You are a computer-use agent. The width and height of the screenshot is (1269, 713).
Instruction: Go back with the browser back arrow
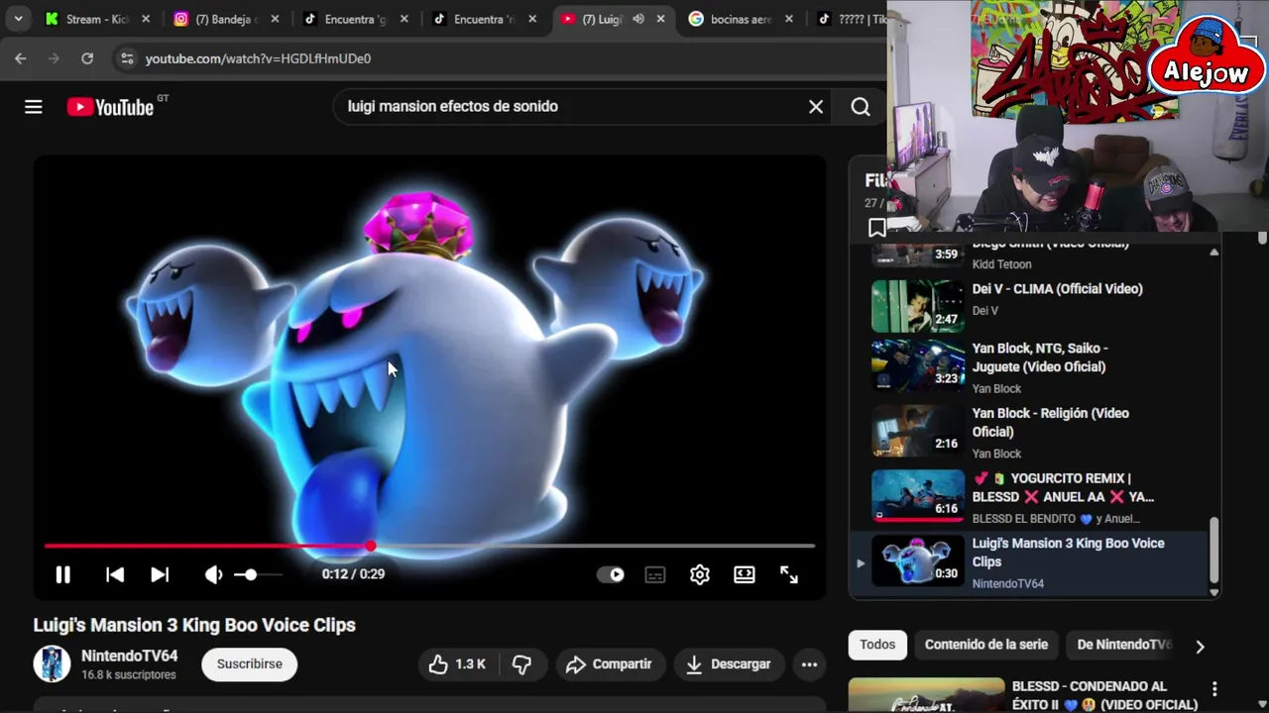21,58
